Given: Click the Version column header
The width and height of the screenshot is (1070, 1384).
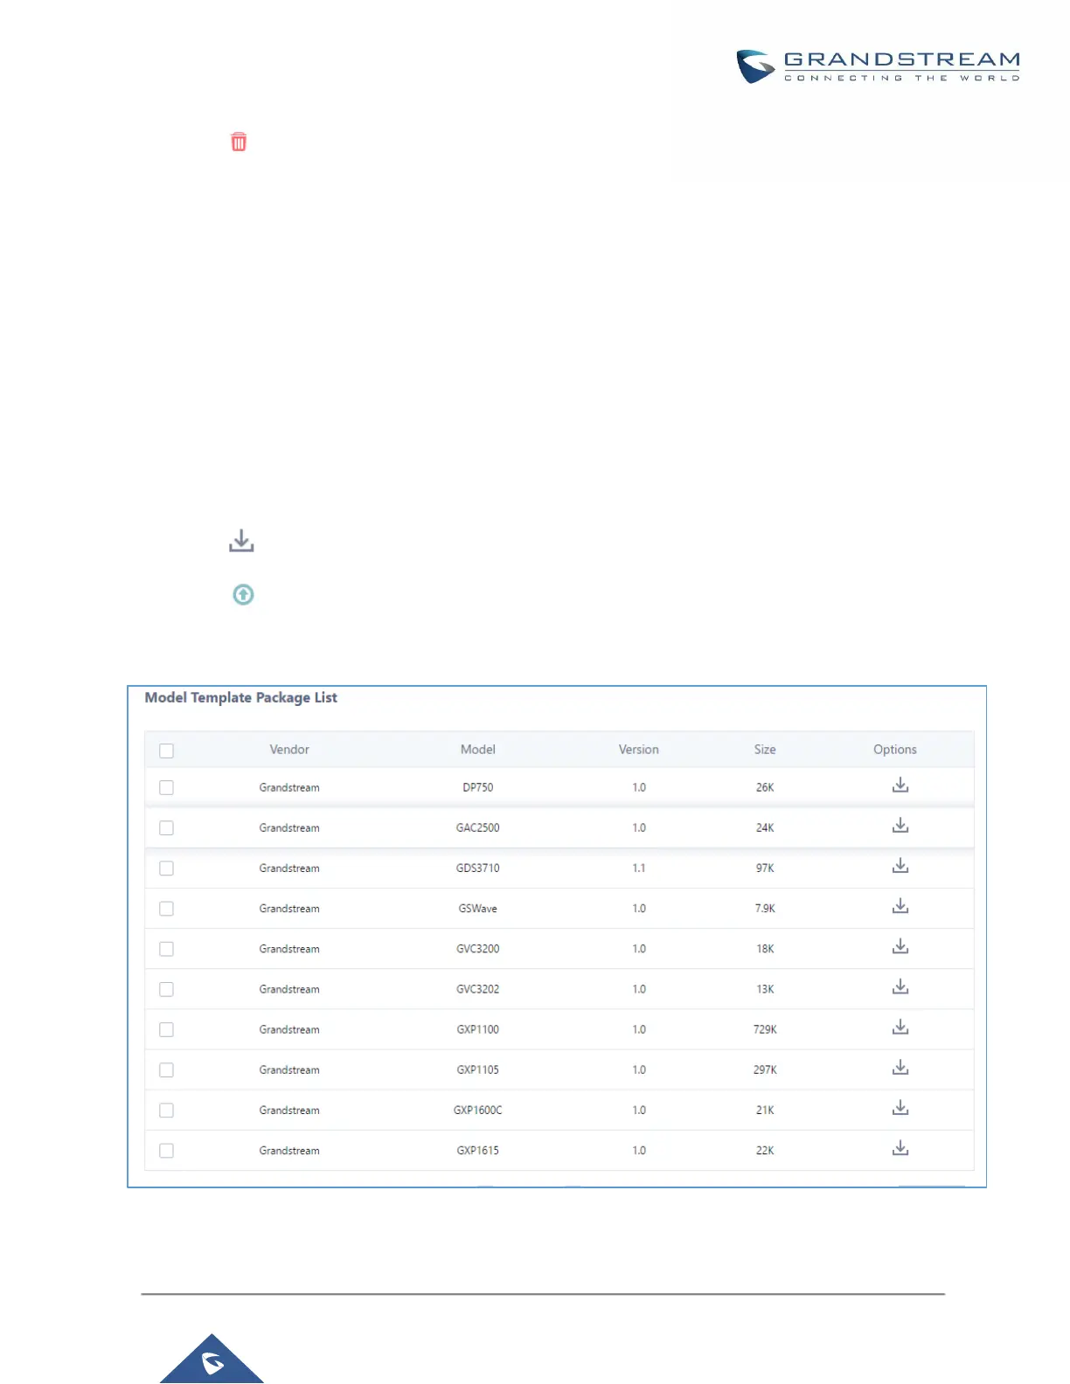Looking at the screenshot, I should click(639, 750).
